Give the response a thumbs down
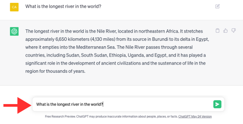The width and height of the screenshot is (243, 124). [x=234, y=31]
